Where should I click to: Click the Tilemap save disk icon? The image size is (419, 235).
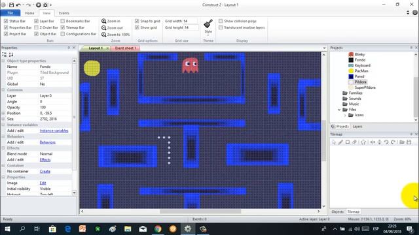pos(409,142)
